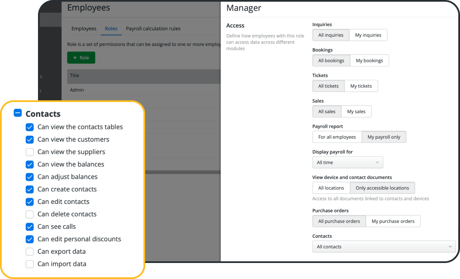Uncheck Can view the contacts tables
This screenshot has height=279, width=460.
tap(30, 127)
